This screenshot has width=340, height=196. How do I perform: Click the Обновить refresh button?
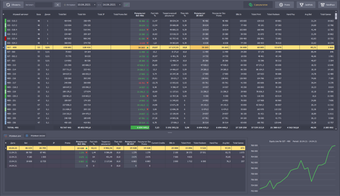click(x=13, y=5)
